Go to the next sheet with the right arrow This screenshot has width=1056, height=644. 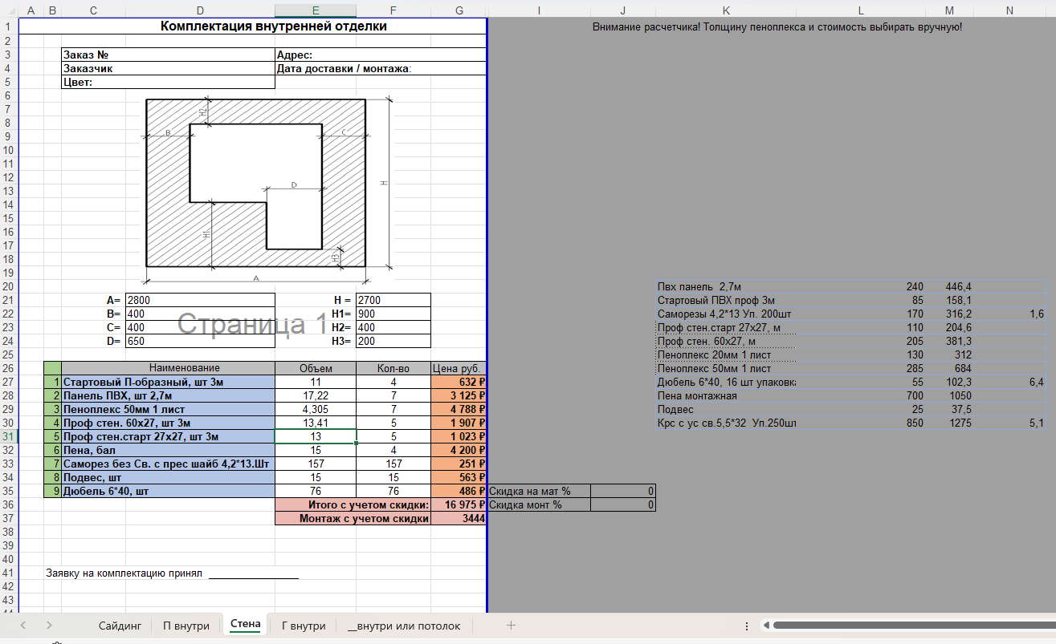(49, 625)
